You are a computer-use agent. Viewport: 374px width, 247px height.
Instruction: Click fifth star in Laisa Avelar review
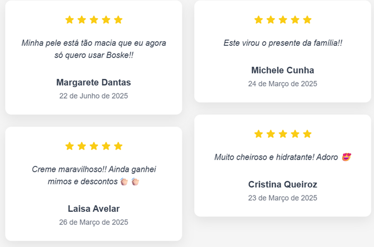(x=118, y=146)
